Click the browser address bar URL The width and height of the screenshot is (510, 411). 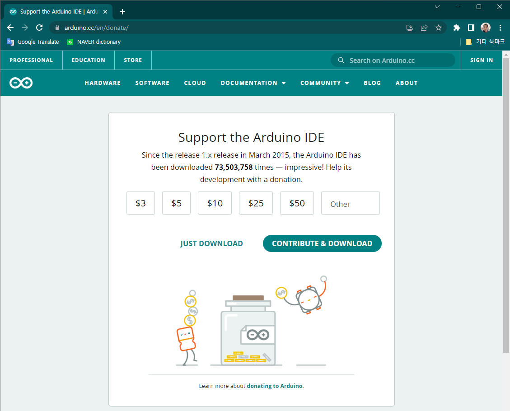point(96,28)
